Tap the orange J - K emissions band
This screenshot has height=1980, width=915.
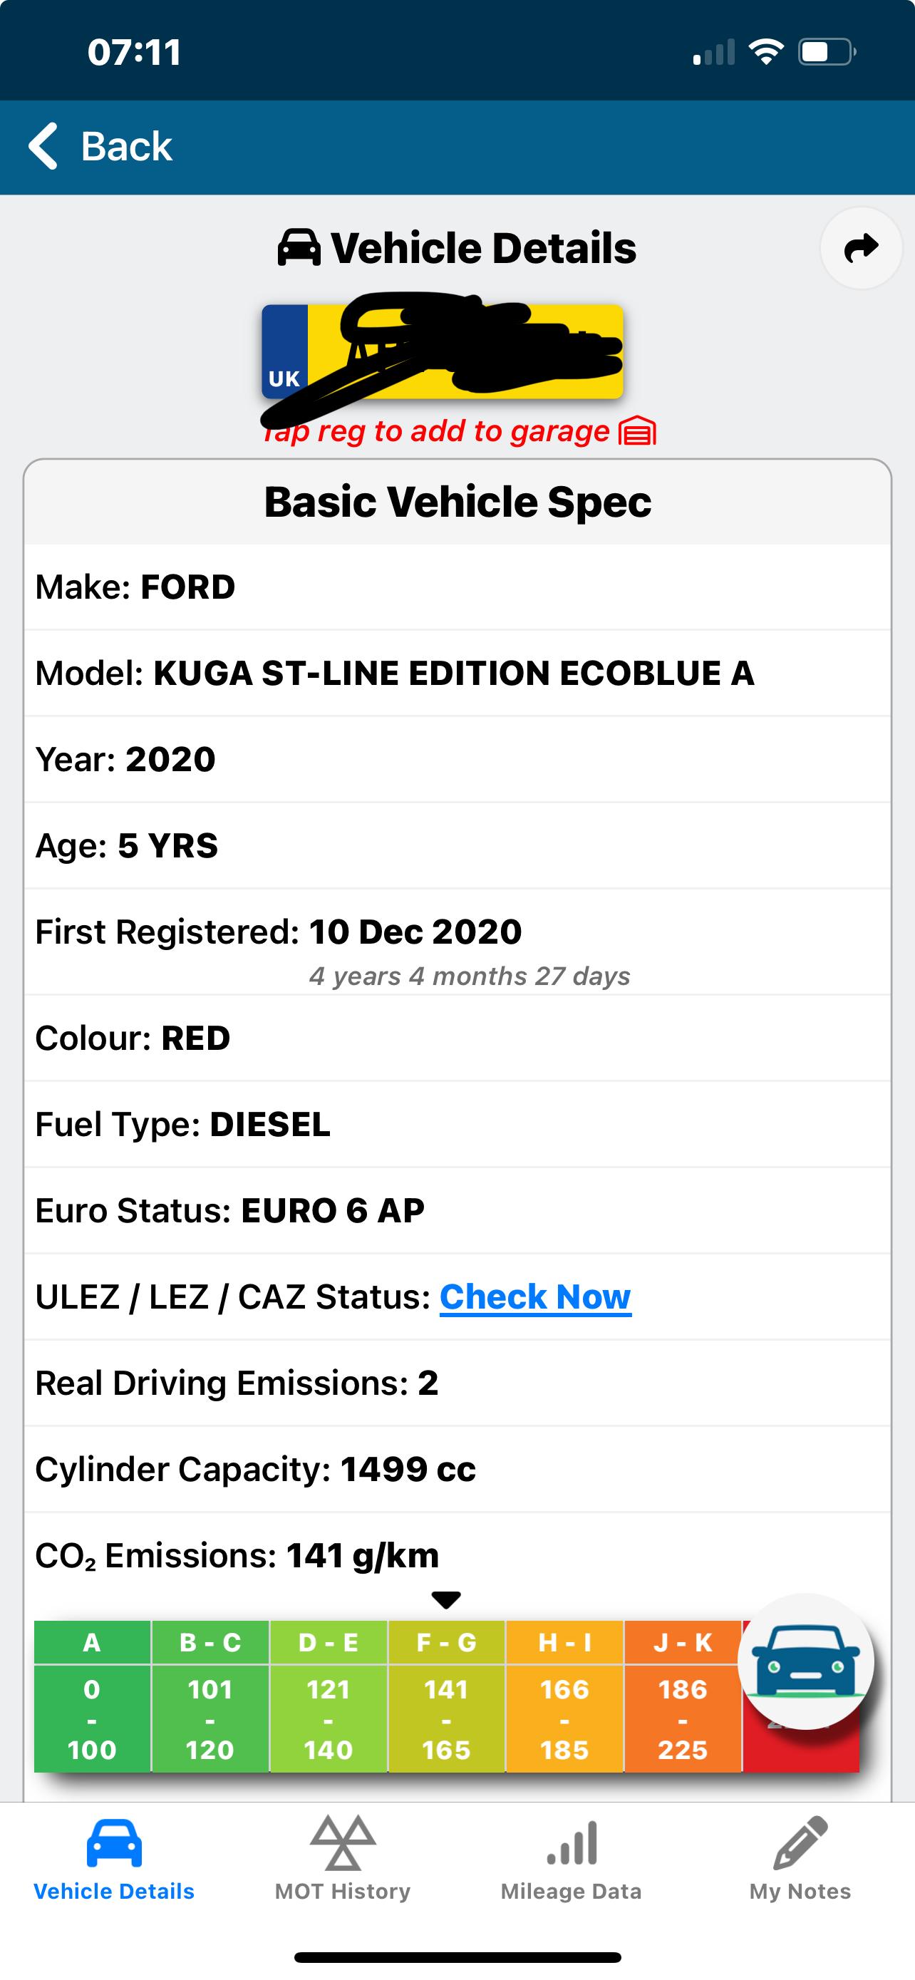click(x=682, y=1695)
